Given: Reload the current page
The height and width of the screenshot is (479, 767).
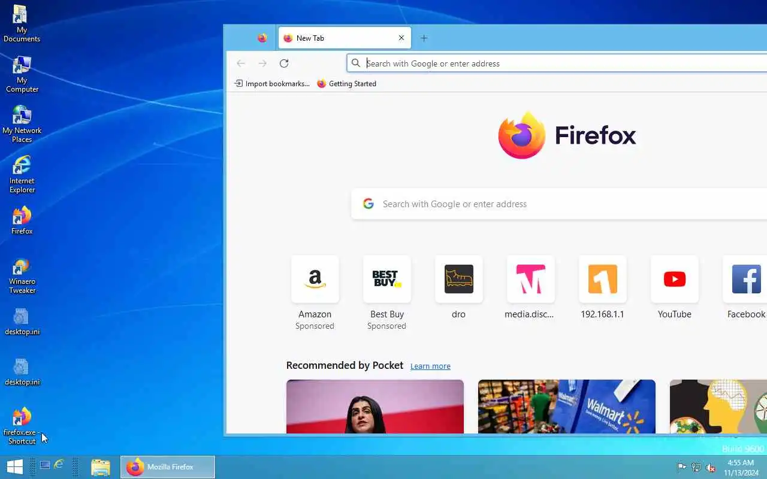Looking at the screenshot, I should pyautogui.click(x=284, y=63).
